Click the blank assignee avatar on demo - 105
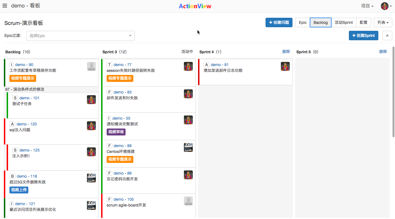The height and width of the screenshot is (219, 395). click(188, 201)
